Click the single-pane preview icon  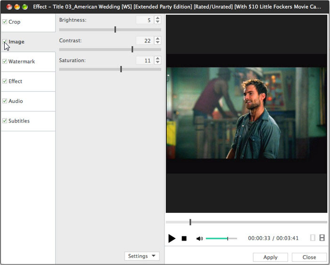(x=313, y=238)
